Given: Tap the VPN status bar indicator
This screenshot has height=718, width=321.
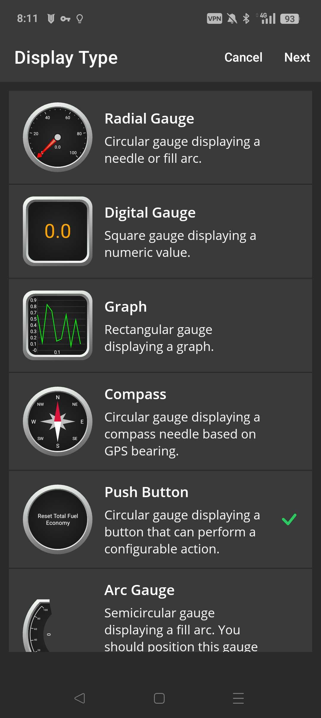Looking at the screenshot, I should click(214, 18).
